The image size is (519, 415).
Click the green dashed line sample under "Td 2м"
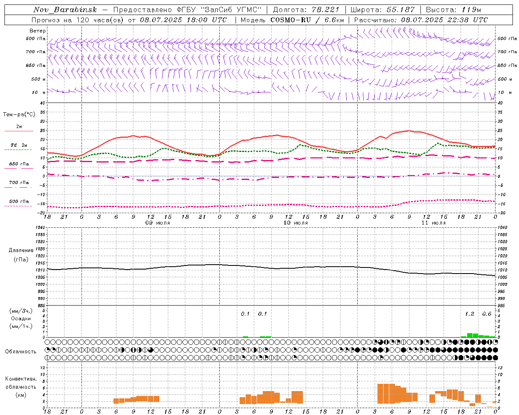tap(18, 150)
